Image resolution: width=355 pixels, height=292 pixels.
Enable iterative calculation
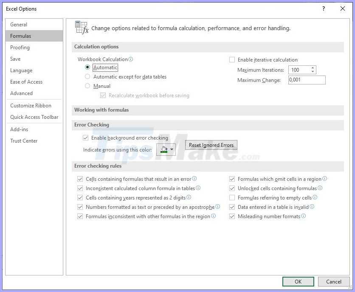[232, 59]
